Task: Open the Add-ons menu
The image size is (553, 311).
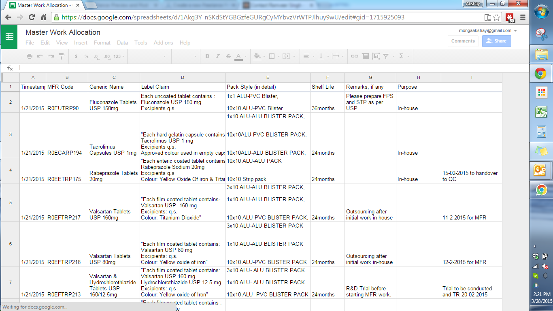Action: click(163, 43)
